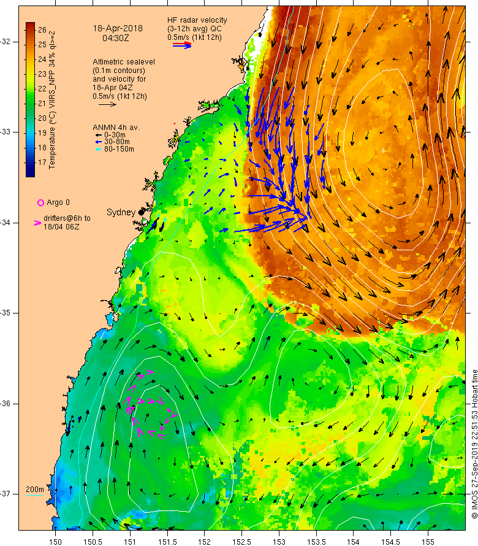Click the 154 longitude axis label
Screen dimensions: 478x546
coord(353,542)
